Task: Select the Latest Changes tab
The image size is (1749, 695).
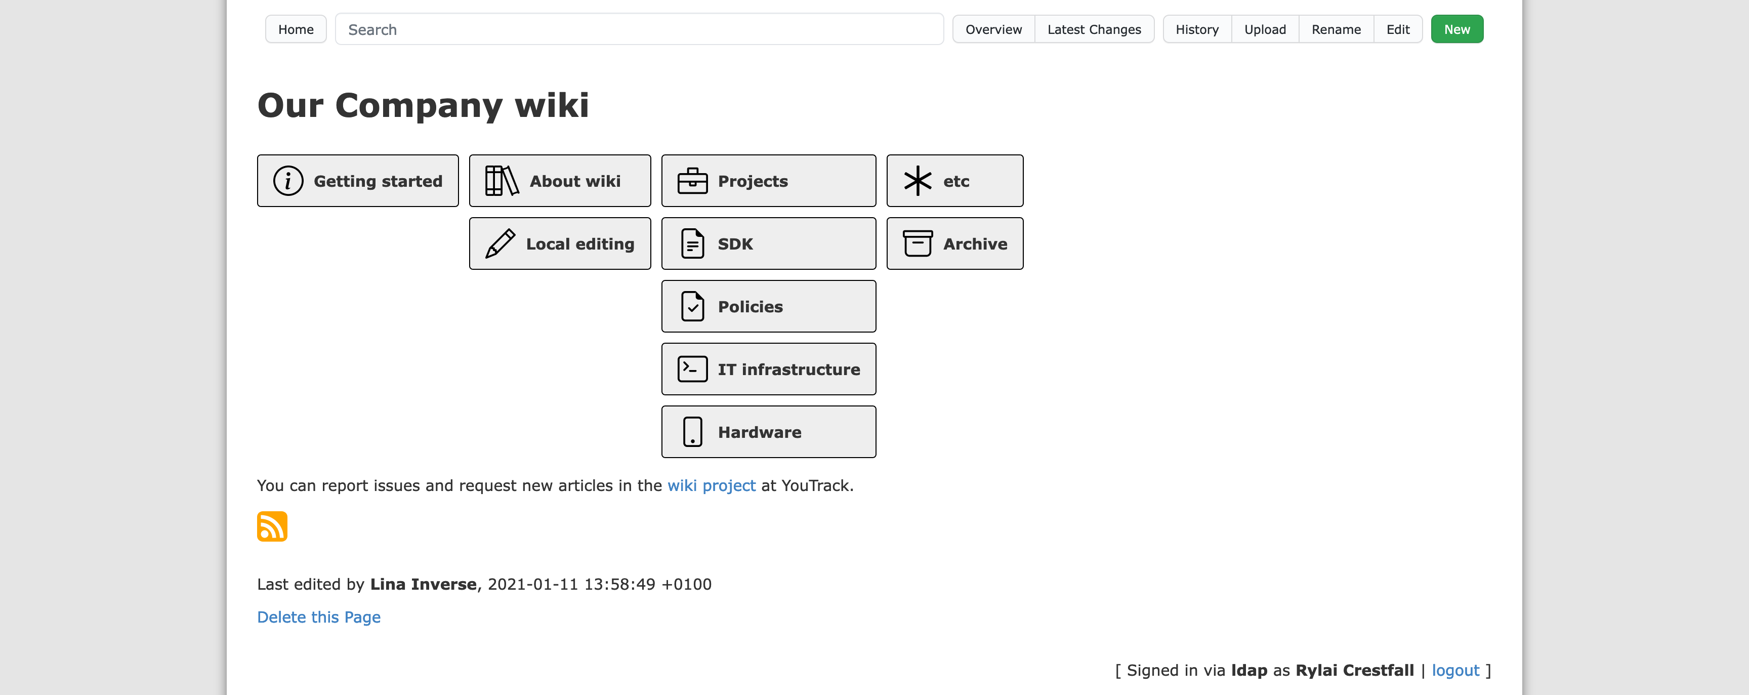Action: coord(1094,29)
